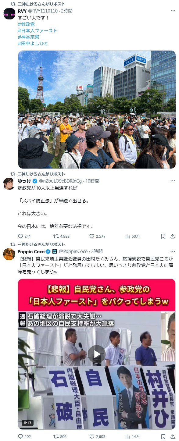Share ゆっけ's post
This screenshot has height=441, width=179.
(173, 236)
